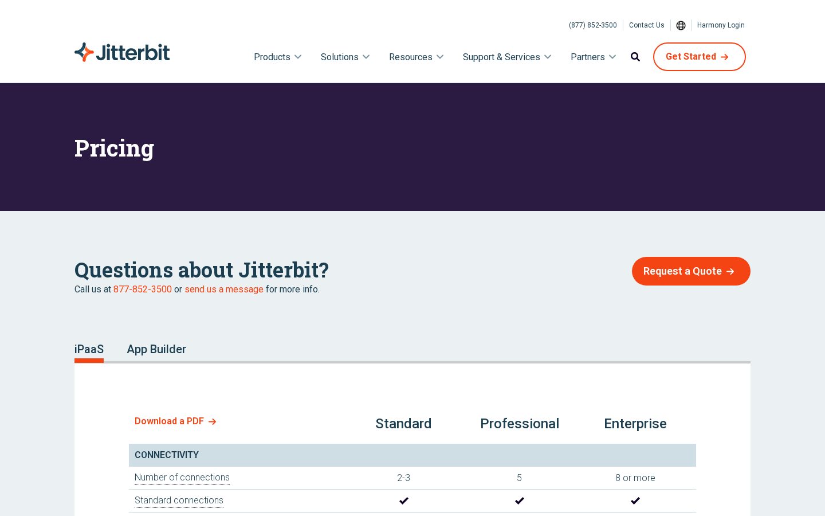Expand the Partners chevron
Image resolution: width=825 pixels, height=516 pixels.
(x=612, y=57)
